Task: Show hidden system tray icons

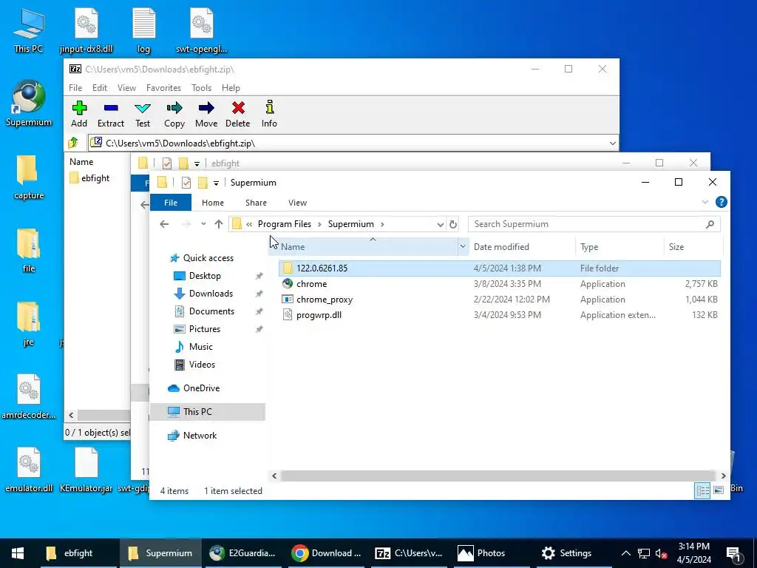Action: coord(625,553)
